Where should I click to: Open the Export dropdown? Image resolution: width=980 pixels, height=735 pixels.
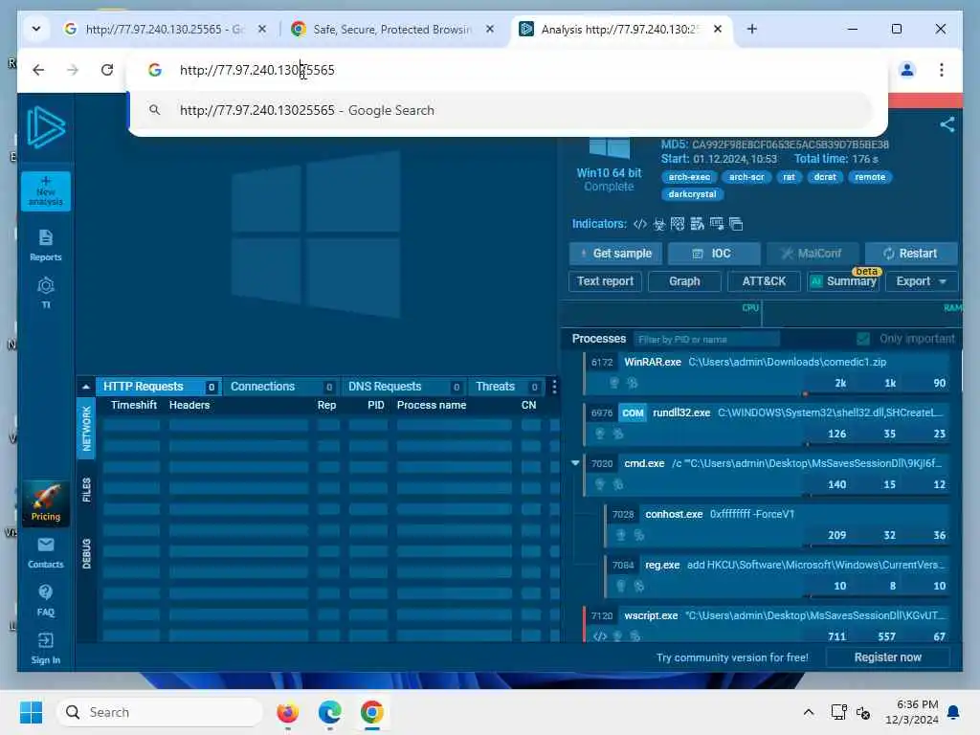922,281
